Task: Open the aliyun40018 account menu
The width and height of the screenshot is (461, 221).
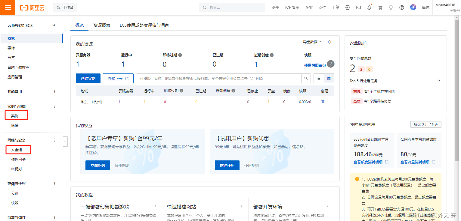Action: pos(448,7)
